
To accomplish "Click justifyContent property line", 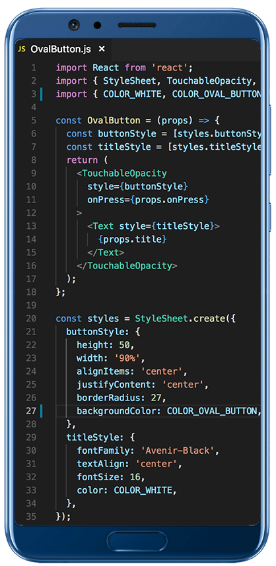I will [143, 385].
